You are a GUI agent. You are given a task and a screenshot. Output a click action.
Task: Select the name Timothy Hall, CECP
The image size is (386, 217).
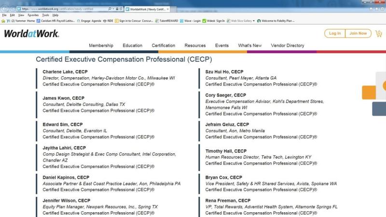pyautogui.click(x=226, y=151)
